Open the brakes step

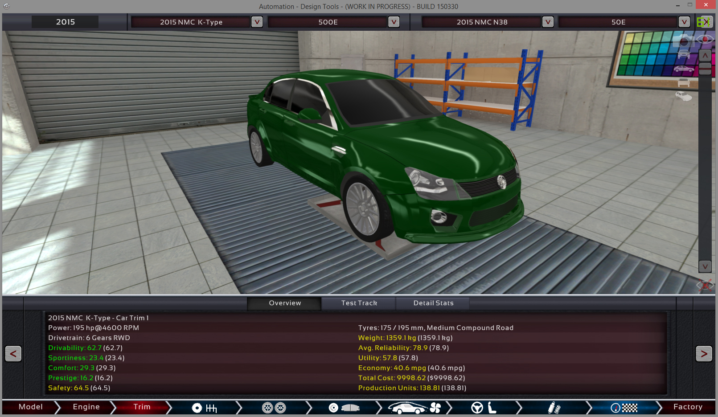pyautogui.click(x=344, y=408)
